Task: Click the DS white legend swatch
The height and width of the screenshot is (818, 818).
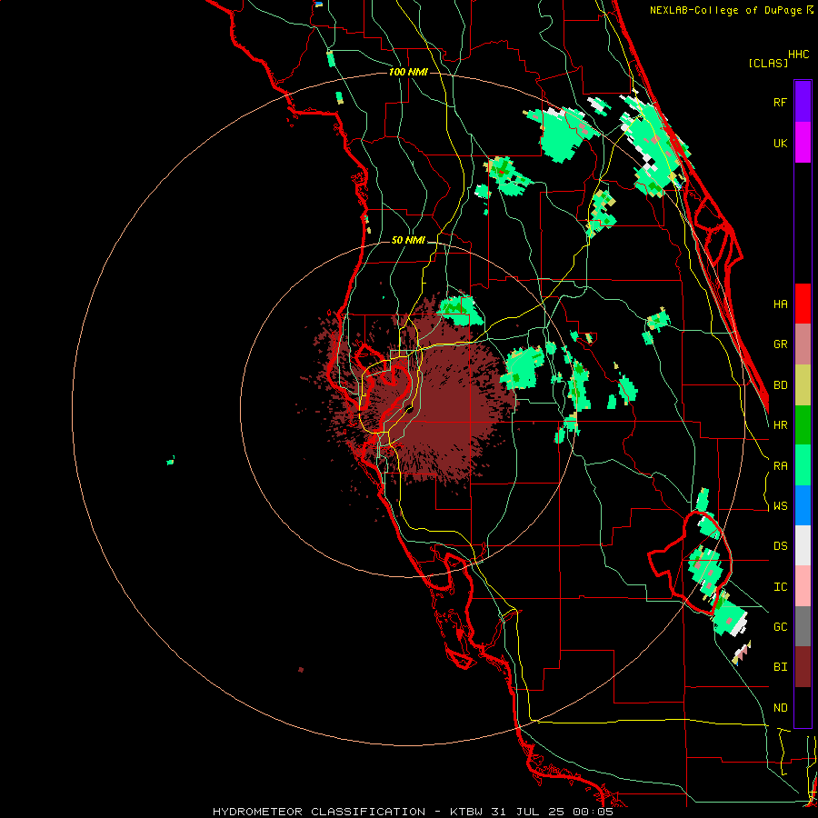Action: coord(803,545)
